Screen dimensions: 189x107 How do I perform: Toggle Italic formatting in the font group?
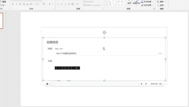pyautogui.click(x=17, y=4)
